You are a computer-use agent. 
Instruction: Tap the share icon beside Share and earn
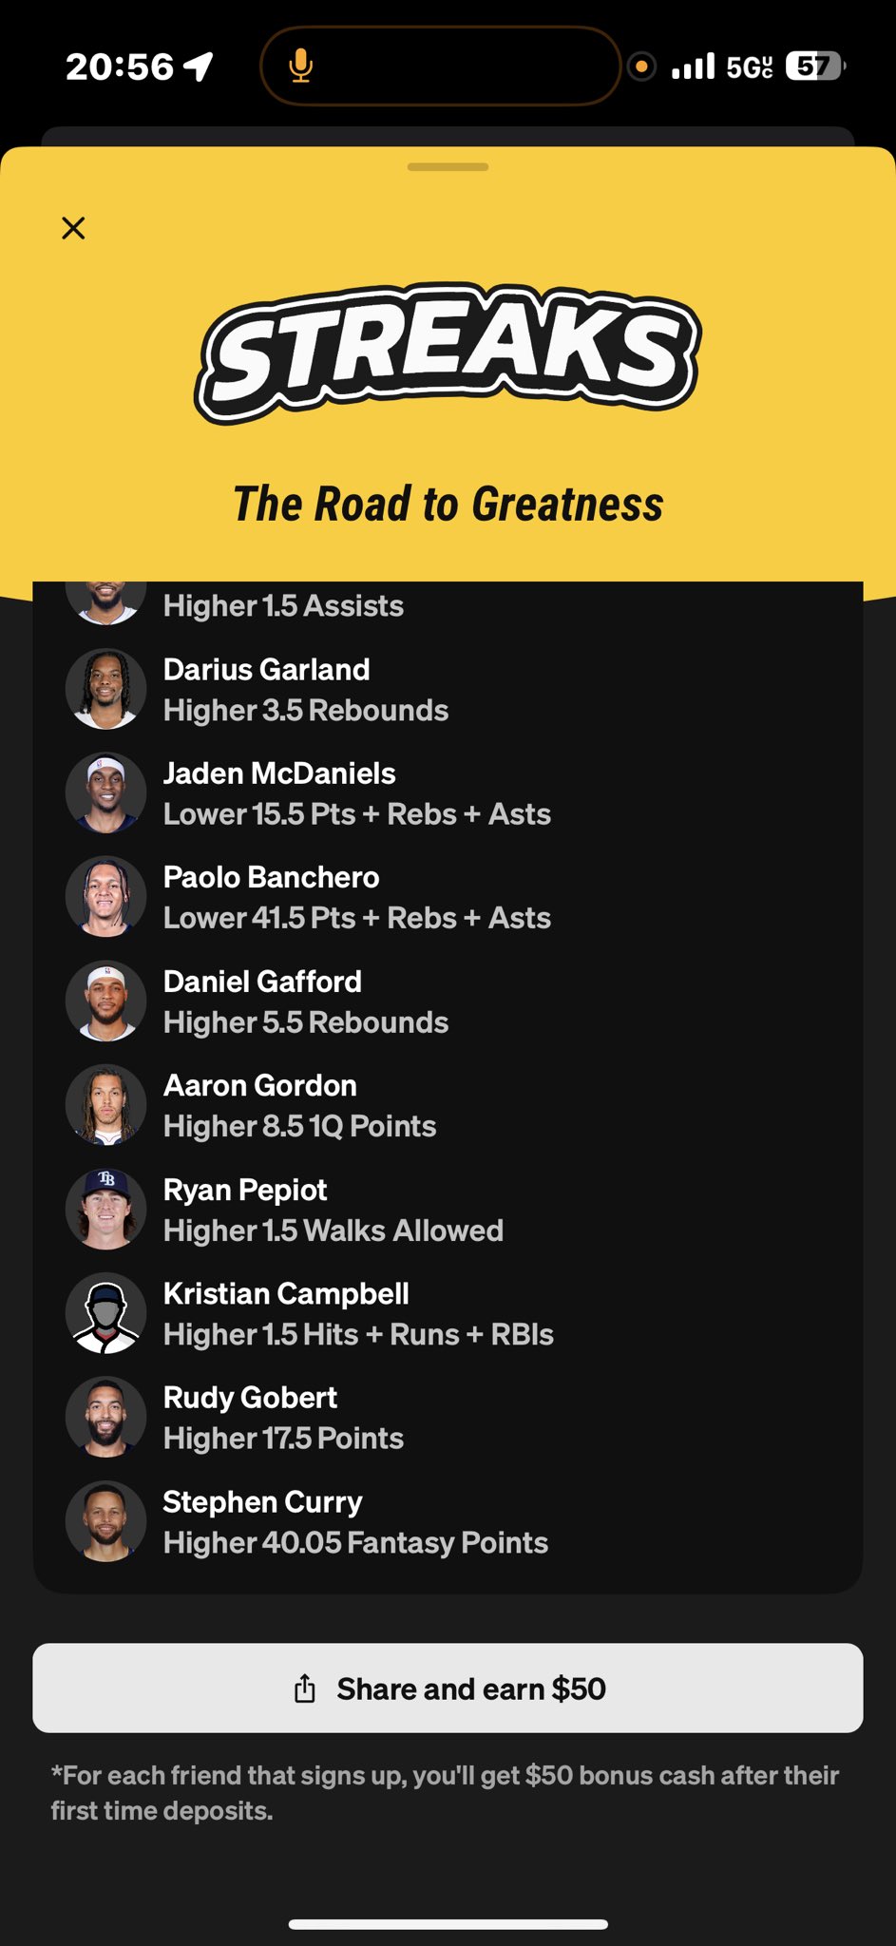click(x=304, y=1688)
